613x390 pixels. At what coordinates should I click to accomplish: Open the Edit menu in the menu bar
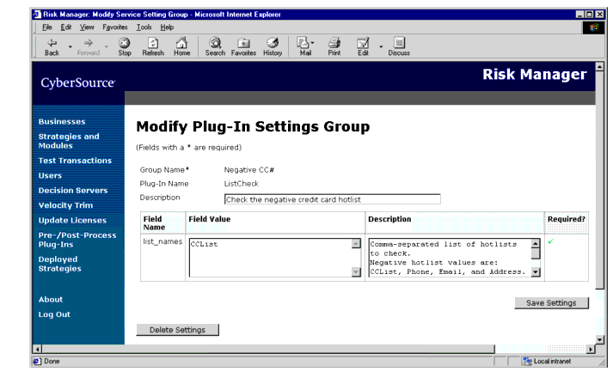click(x=65, y=27)
